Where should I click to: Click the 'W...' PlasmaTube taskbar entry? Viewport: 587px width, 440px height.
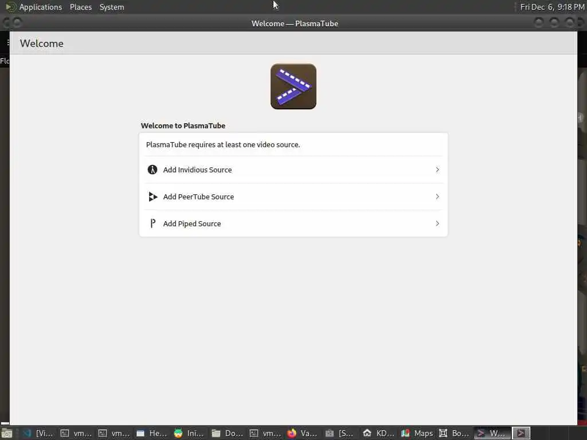491,433
